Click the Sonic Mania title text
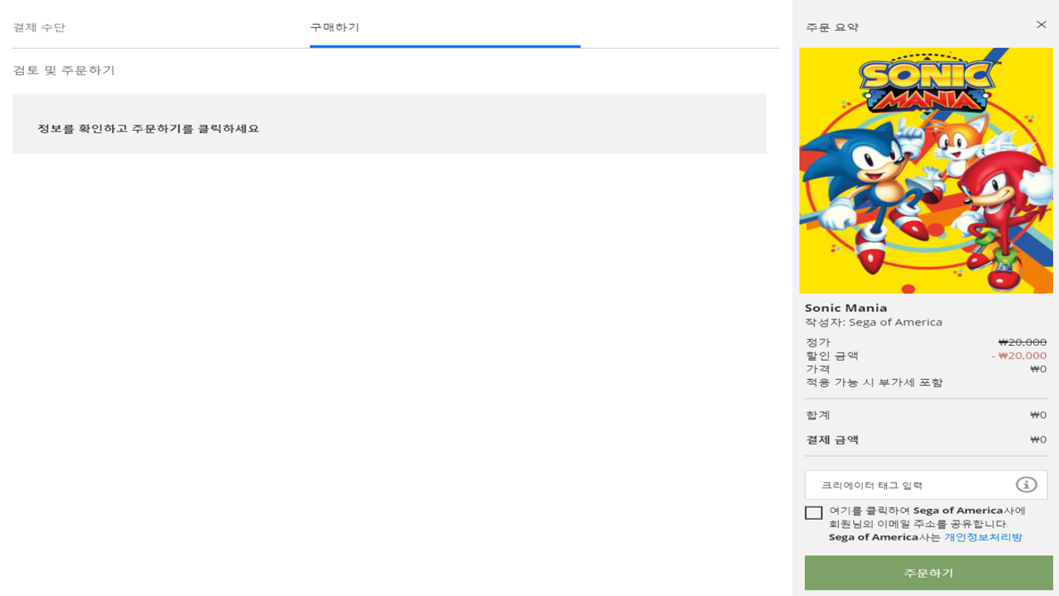1059x596 pixels. click(846, 308)
